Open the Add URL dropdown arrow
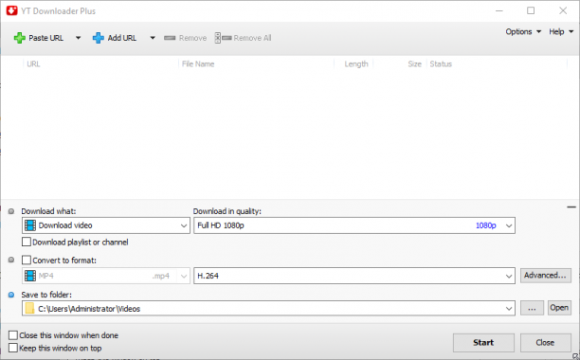 tap(153, 38)
